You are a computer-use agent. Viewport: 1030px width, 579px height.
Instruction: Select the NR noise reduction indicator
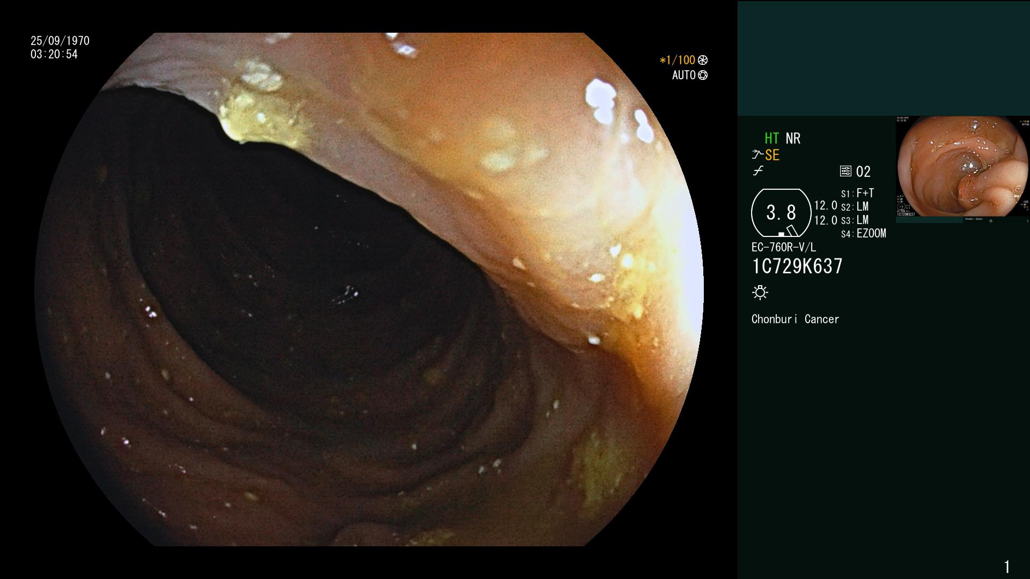(x=793, y=138)
